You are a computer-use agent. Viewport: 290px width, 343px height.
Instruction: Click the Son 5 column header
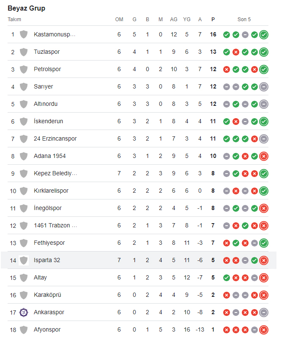click(244, 19)
